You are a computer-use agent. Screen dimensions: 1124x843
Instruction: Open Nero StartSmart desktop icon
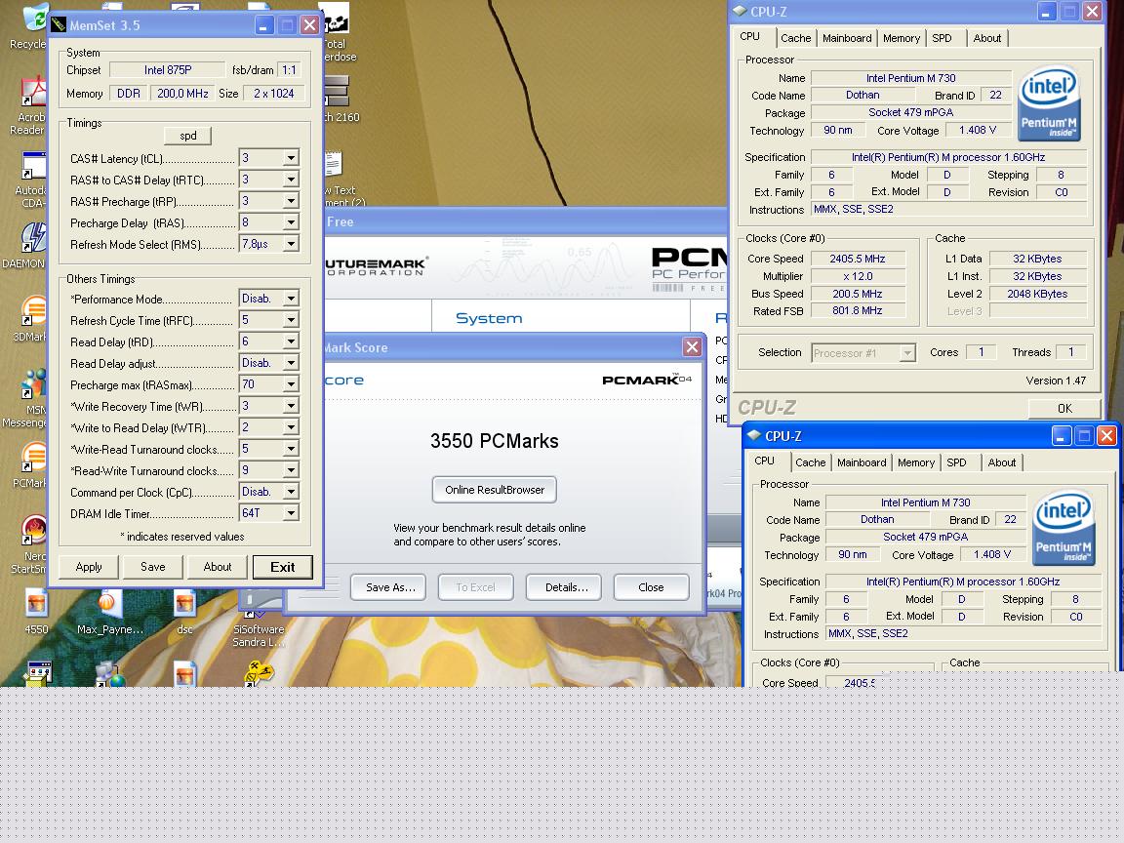tap(33, 531)
